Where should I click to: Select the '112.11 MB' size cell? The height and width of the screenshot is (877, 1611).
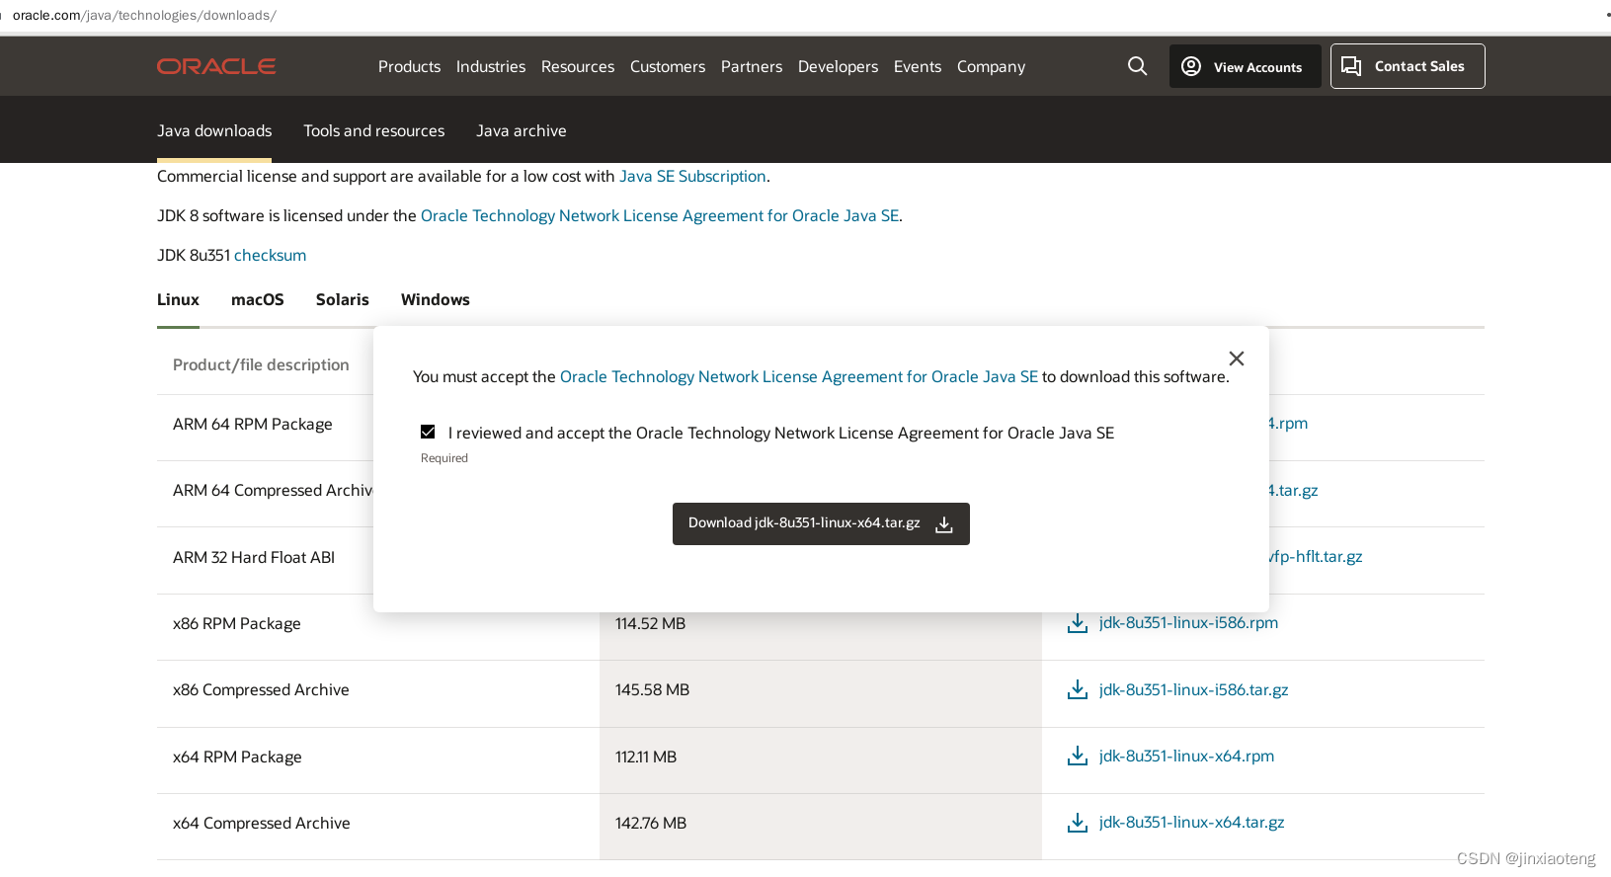[646, 757]
